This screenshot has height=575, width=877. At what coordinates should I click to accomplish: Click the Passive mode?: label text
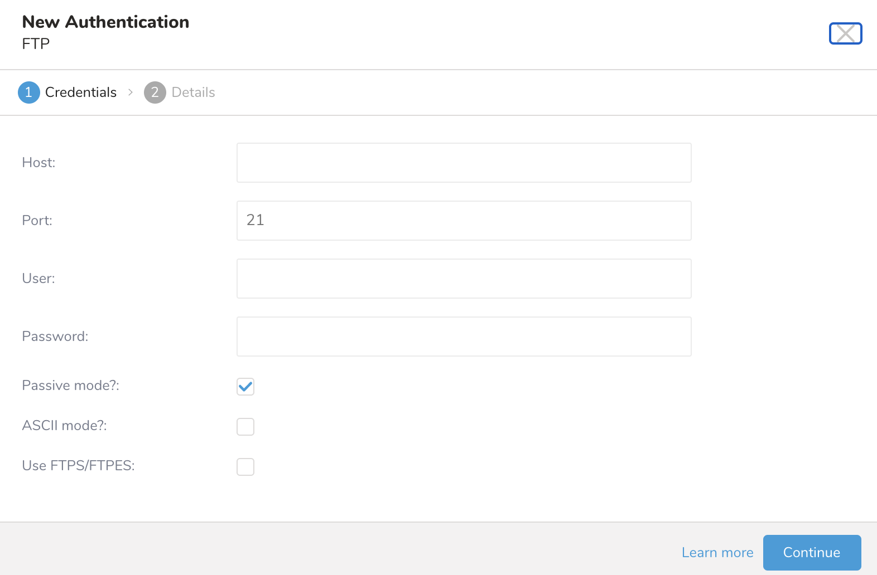click(70, 386)
